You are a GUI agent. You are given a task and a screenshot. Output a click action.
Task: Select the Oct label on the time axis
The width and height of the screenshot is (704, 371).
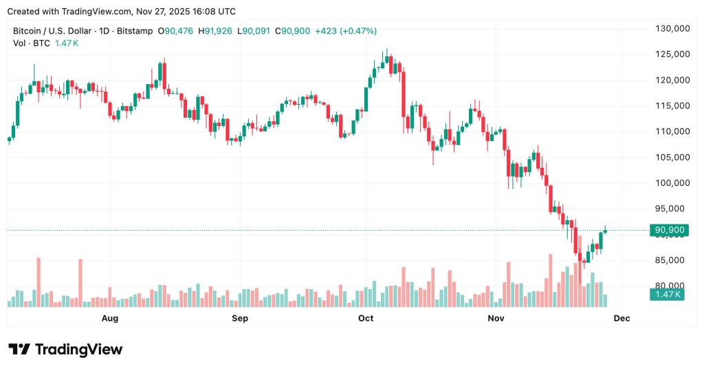tap(365, 318)
